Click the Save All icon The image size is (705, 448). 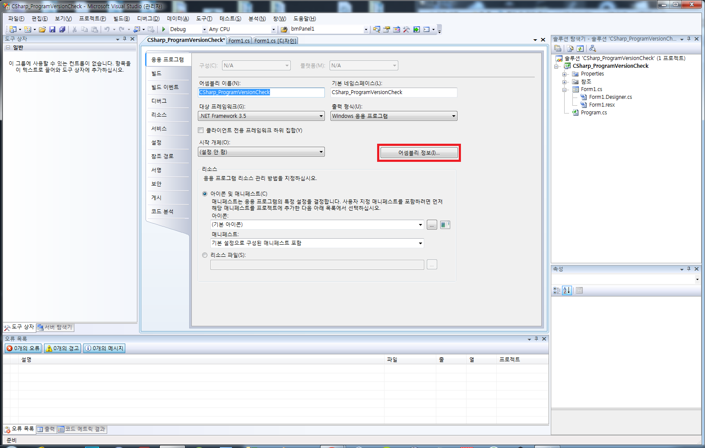click(62, 29)
